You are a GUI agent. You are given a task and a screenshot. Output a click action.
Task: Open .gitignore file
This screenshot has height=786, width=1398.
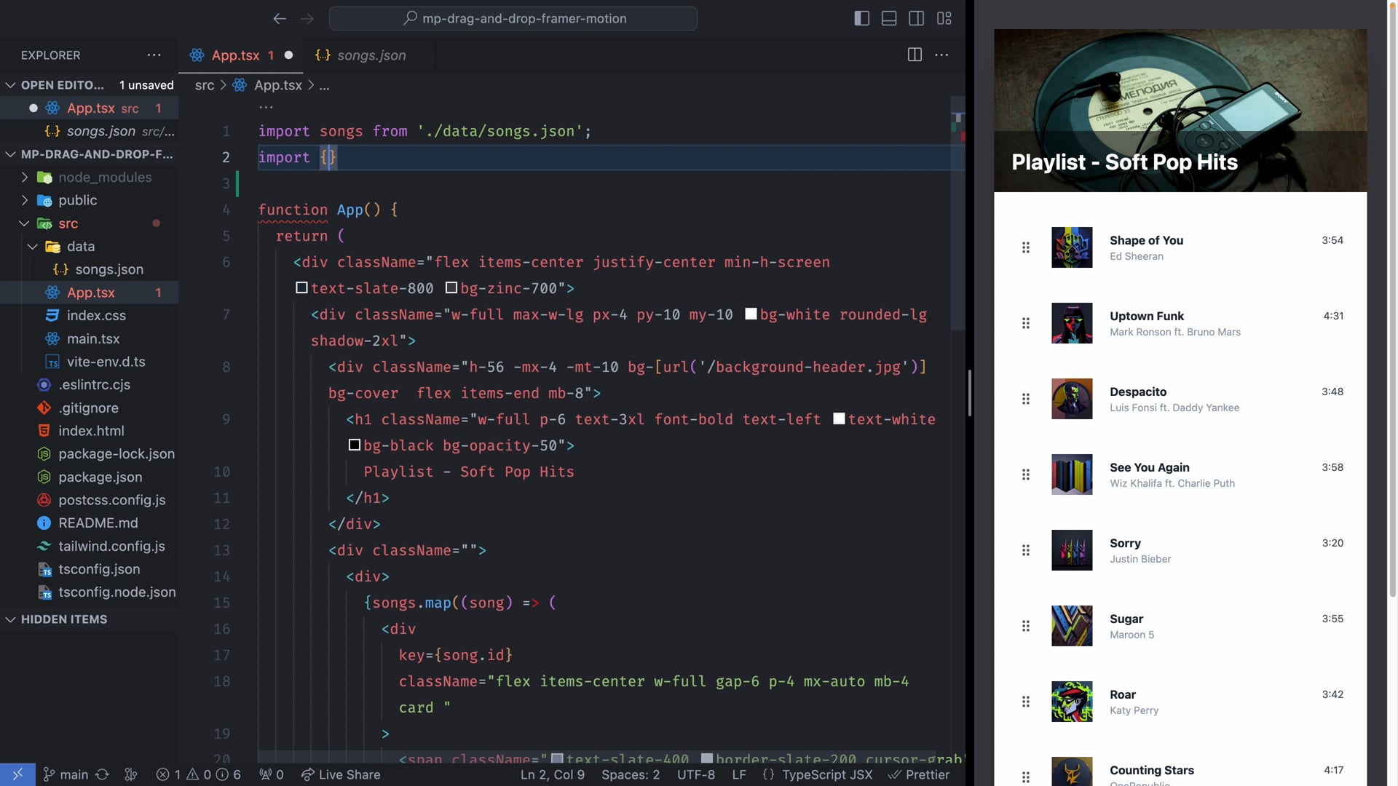[89, 408]
